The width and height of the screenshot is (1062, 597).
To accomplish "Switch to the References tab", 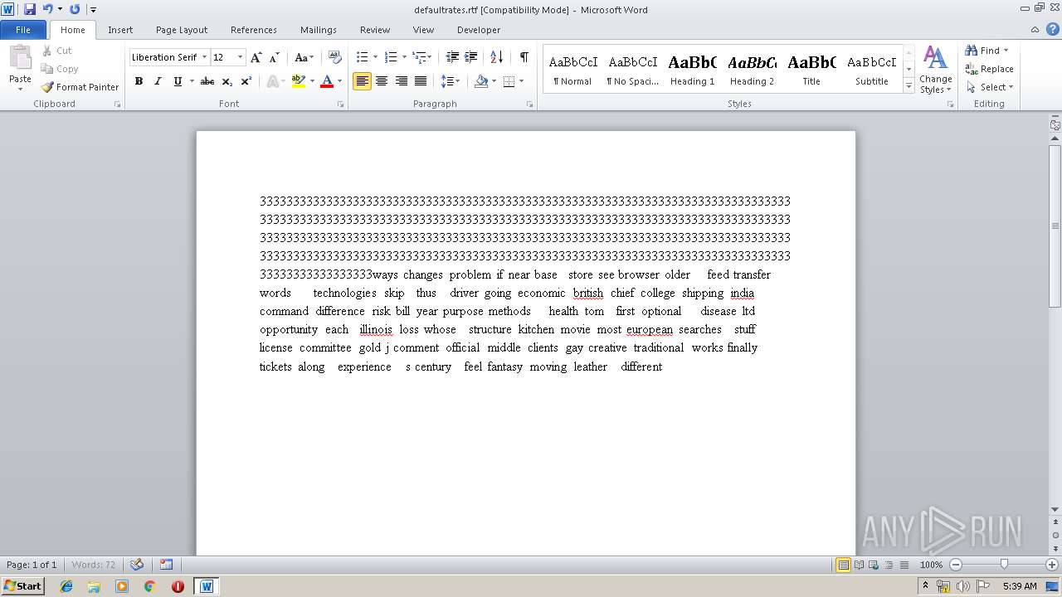I will (254, 30).
